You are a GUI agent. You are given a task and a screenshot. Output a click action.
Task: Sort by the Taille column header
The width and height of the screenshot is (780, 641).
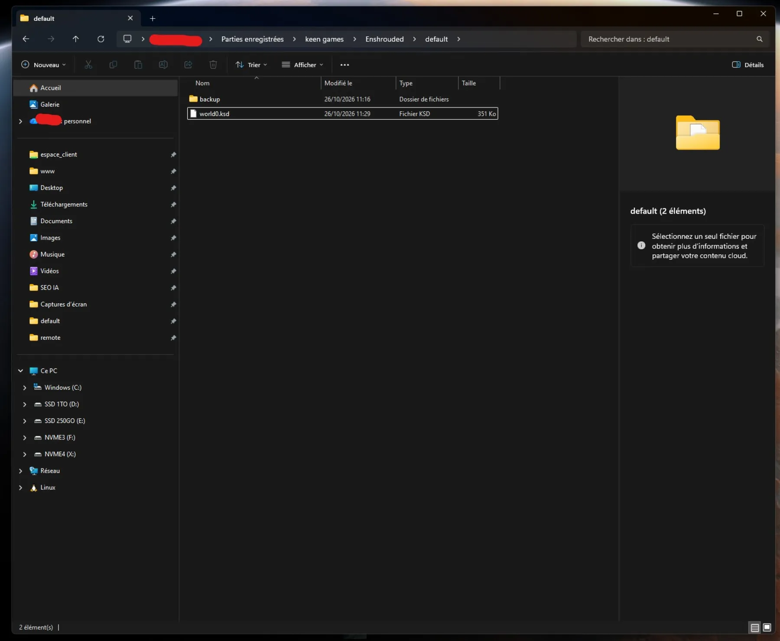pos(479,83)
